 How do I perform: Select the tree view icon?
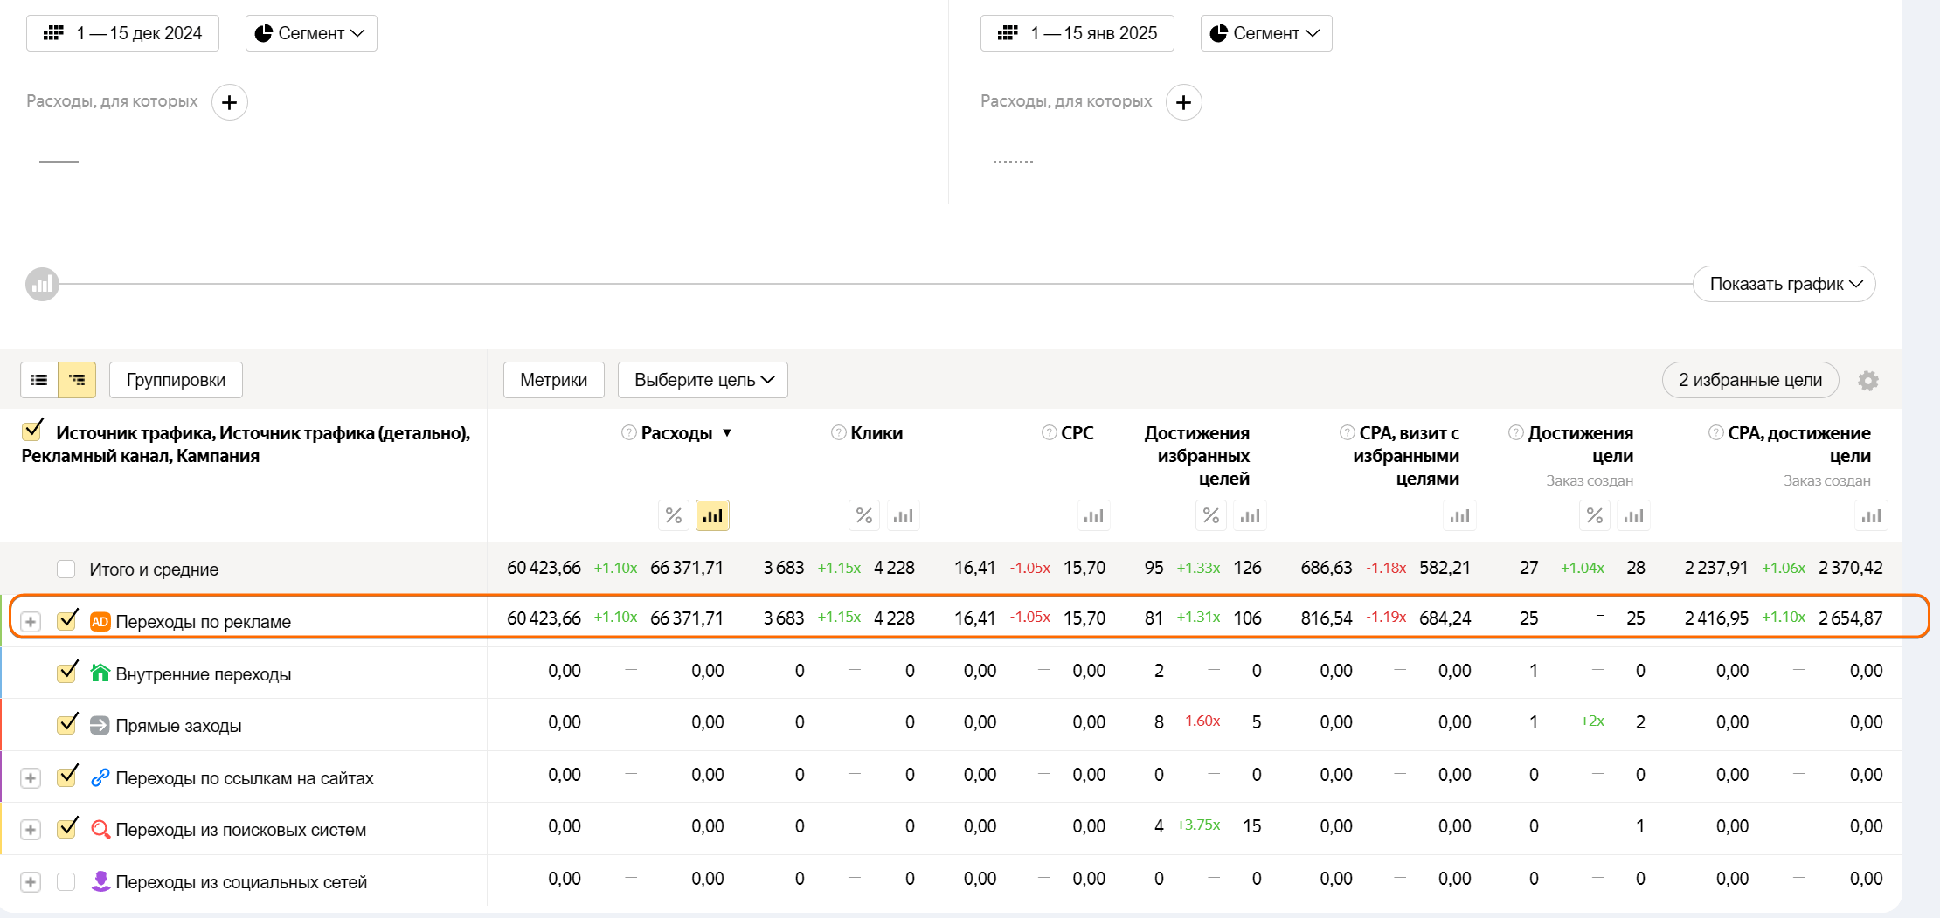tap(77, 380)
